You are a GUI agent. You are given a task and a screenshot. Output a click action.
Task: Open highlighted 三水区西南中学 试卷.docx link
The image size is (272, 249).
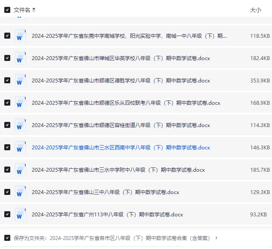click(121, 147)
